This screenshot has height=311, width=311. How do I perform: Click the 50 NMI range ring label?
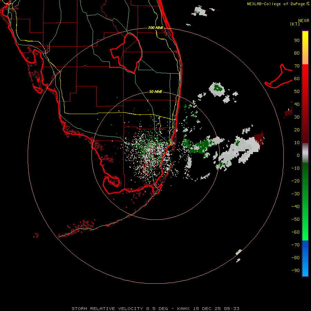point(155,92)
